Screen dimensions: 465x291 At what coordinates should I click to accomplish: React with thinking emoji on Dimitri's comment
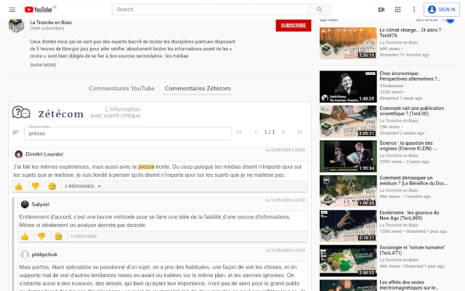(x=52, y=186)
